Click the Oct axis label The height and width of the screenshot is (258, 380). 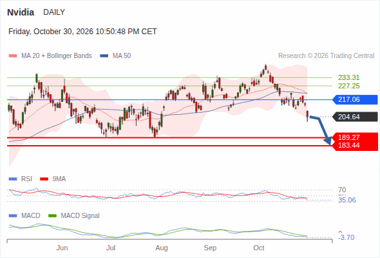click(258, 248)
